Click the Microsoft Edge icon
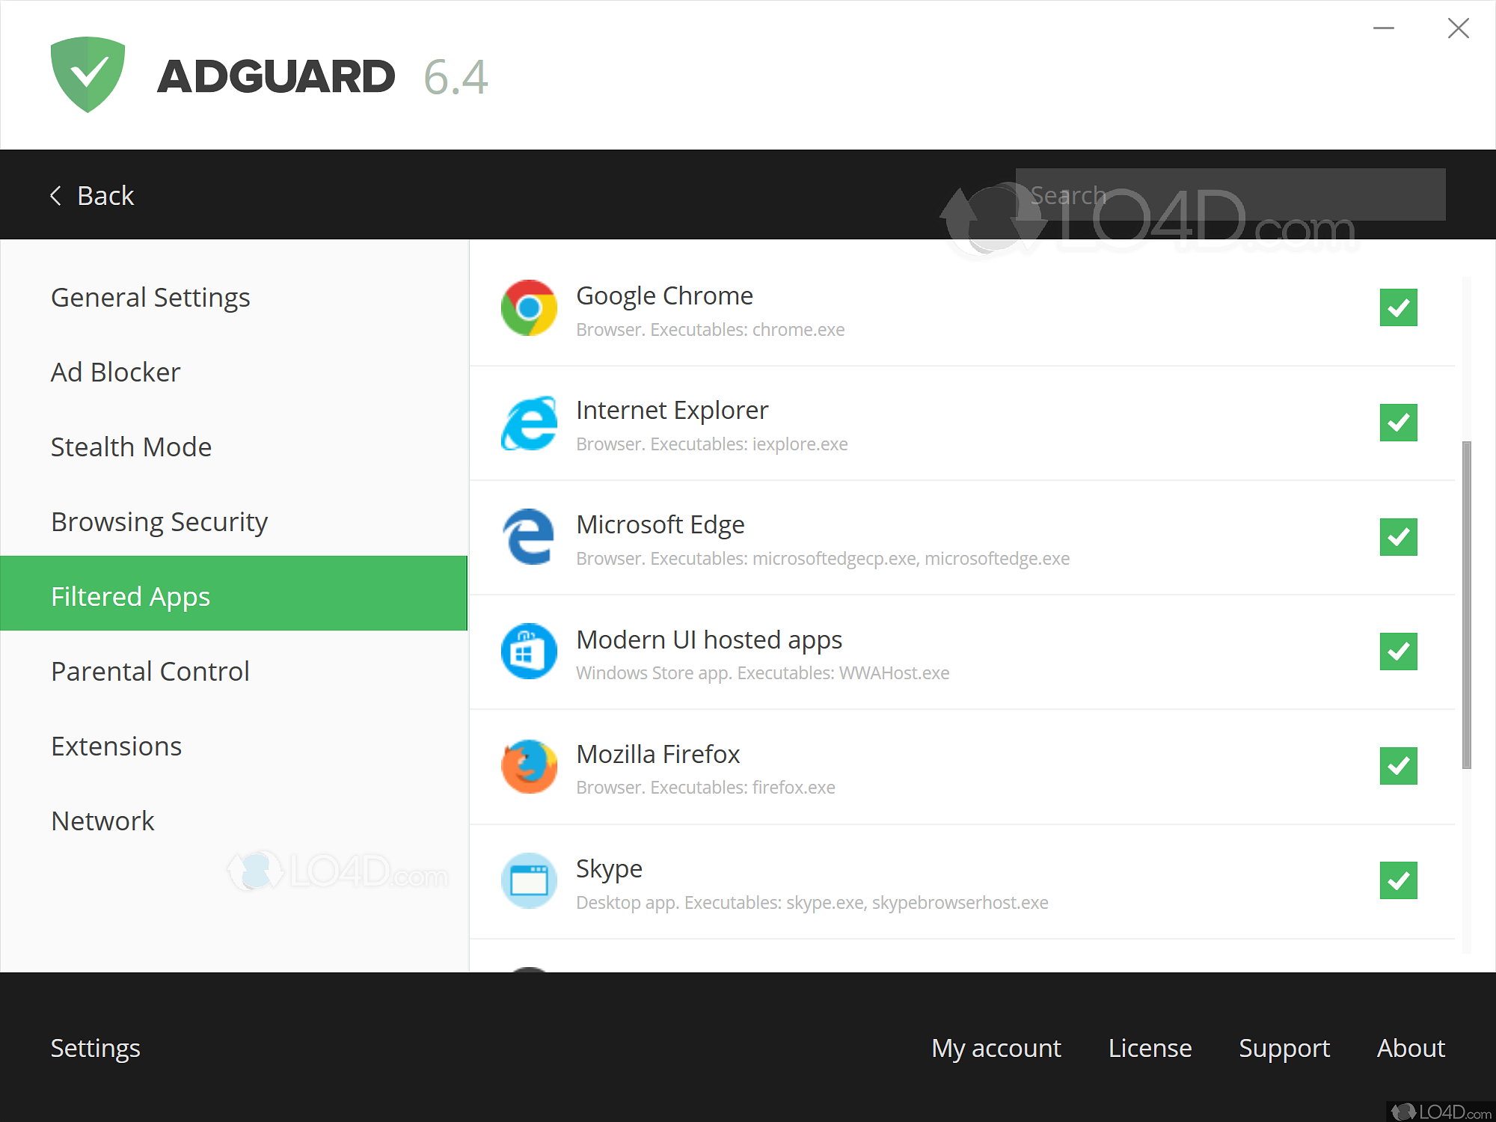Viewport: 1496px width, 1122px height. [x=529, y=537]
